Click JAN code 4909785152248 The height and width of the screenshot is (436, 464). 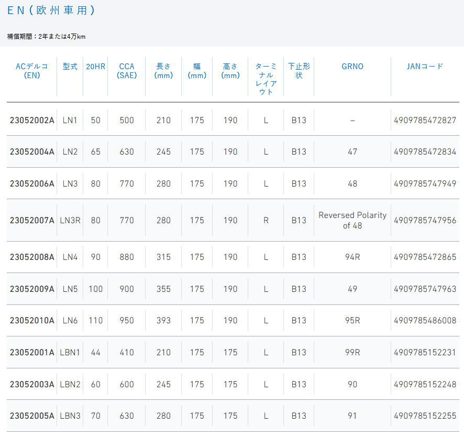(x=425, y=385)
